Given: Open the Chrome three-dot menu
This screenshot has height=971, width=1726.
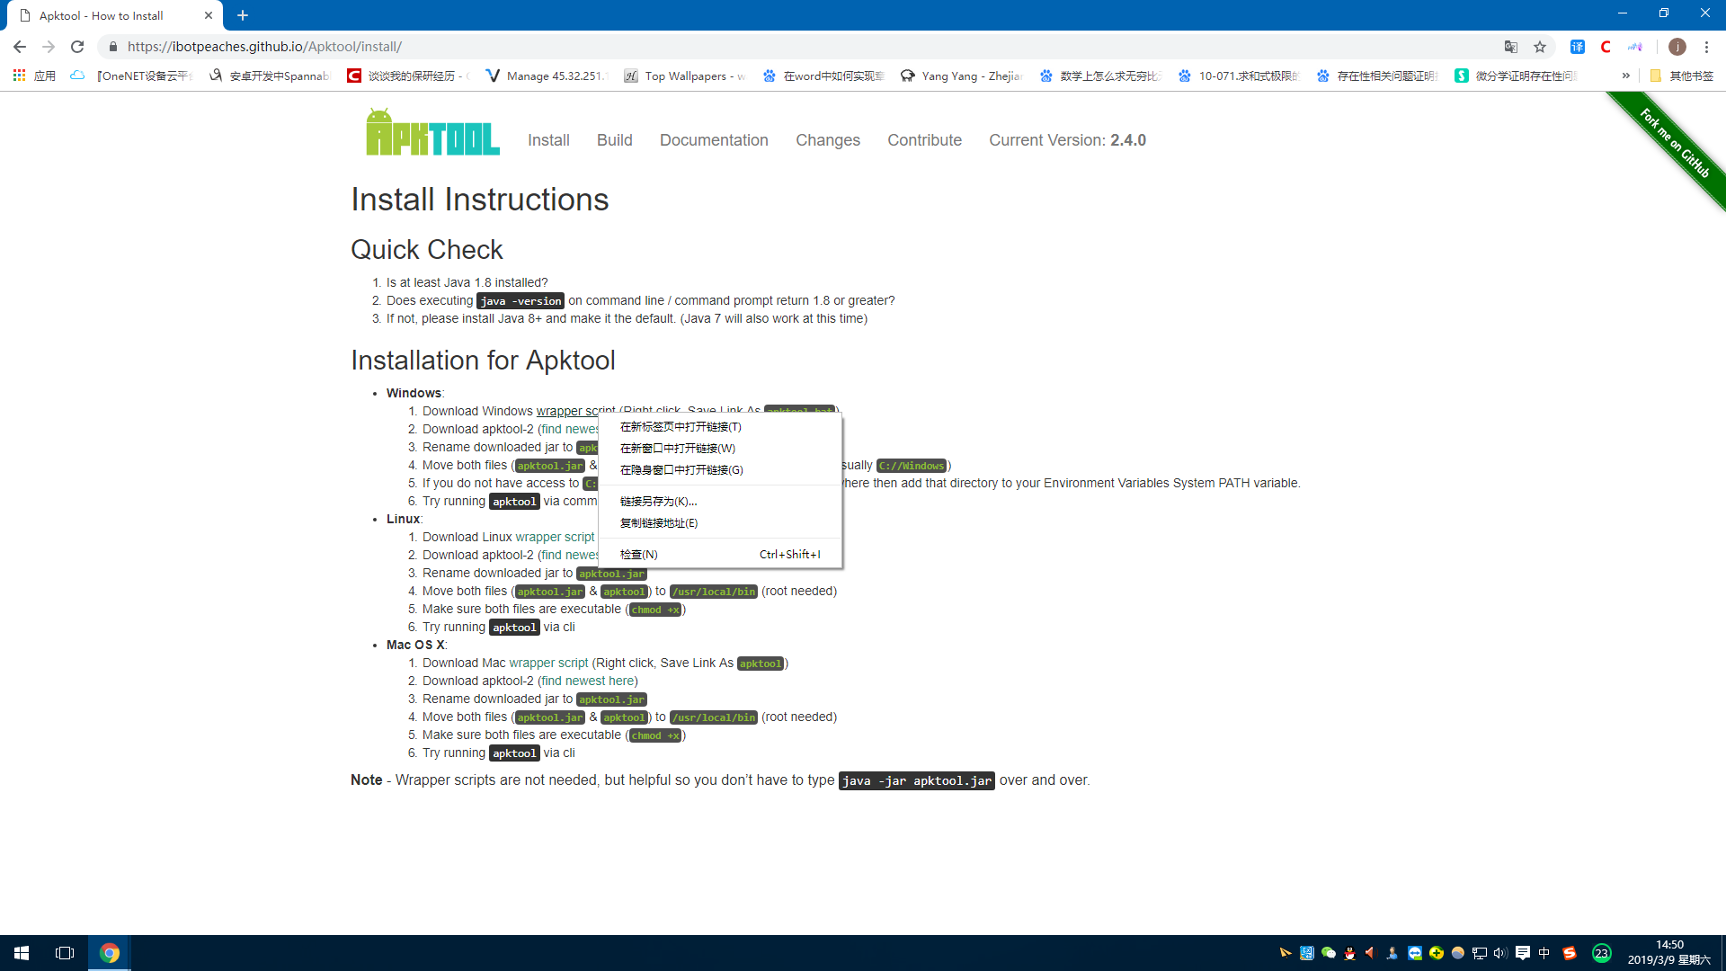Looking at the screenshot, I should [1707, 46].
